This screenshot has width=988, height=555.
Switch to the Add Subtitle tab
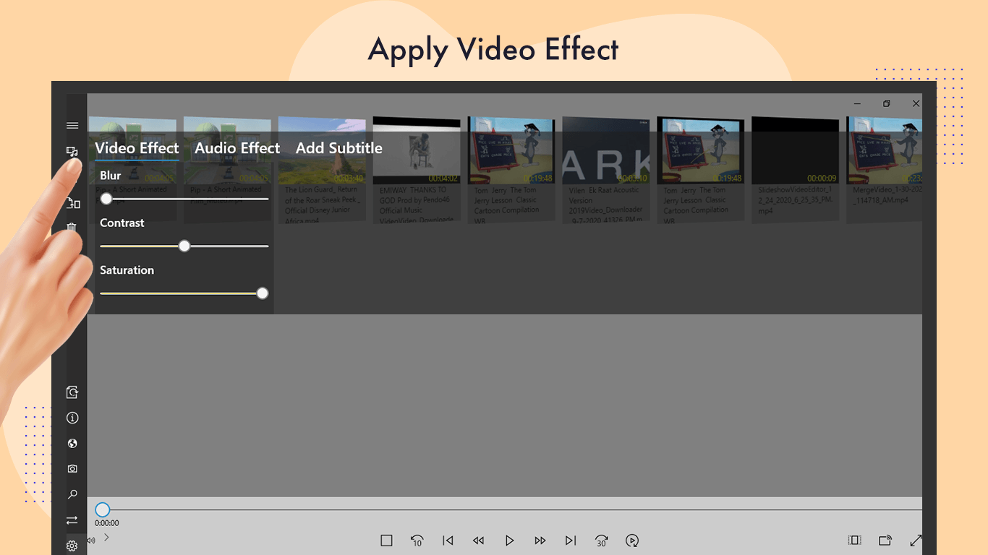tap(339, 148)
